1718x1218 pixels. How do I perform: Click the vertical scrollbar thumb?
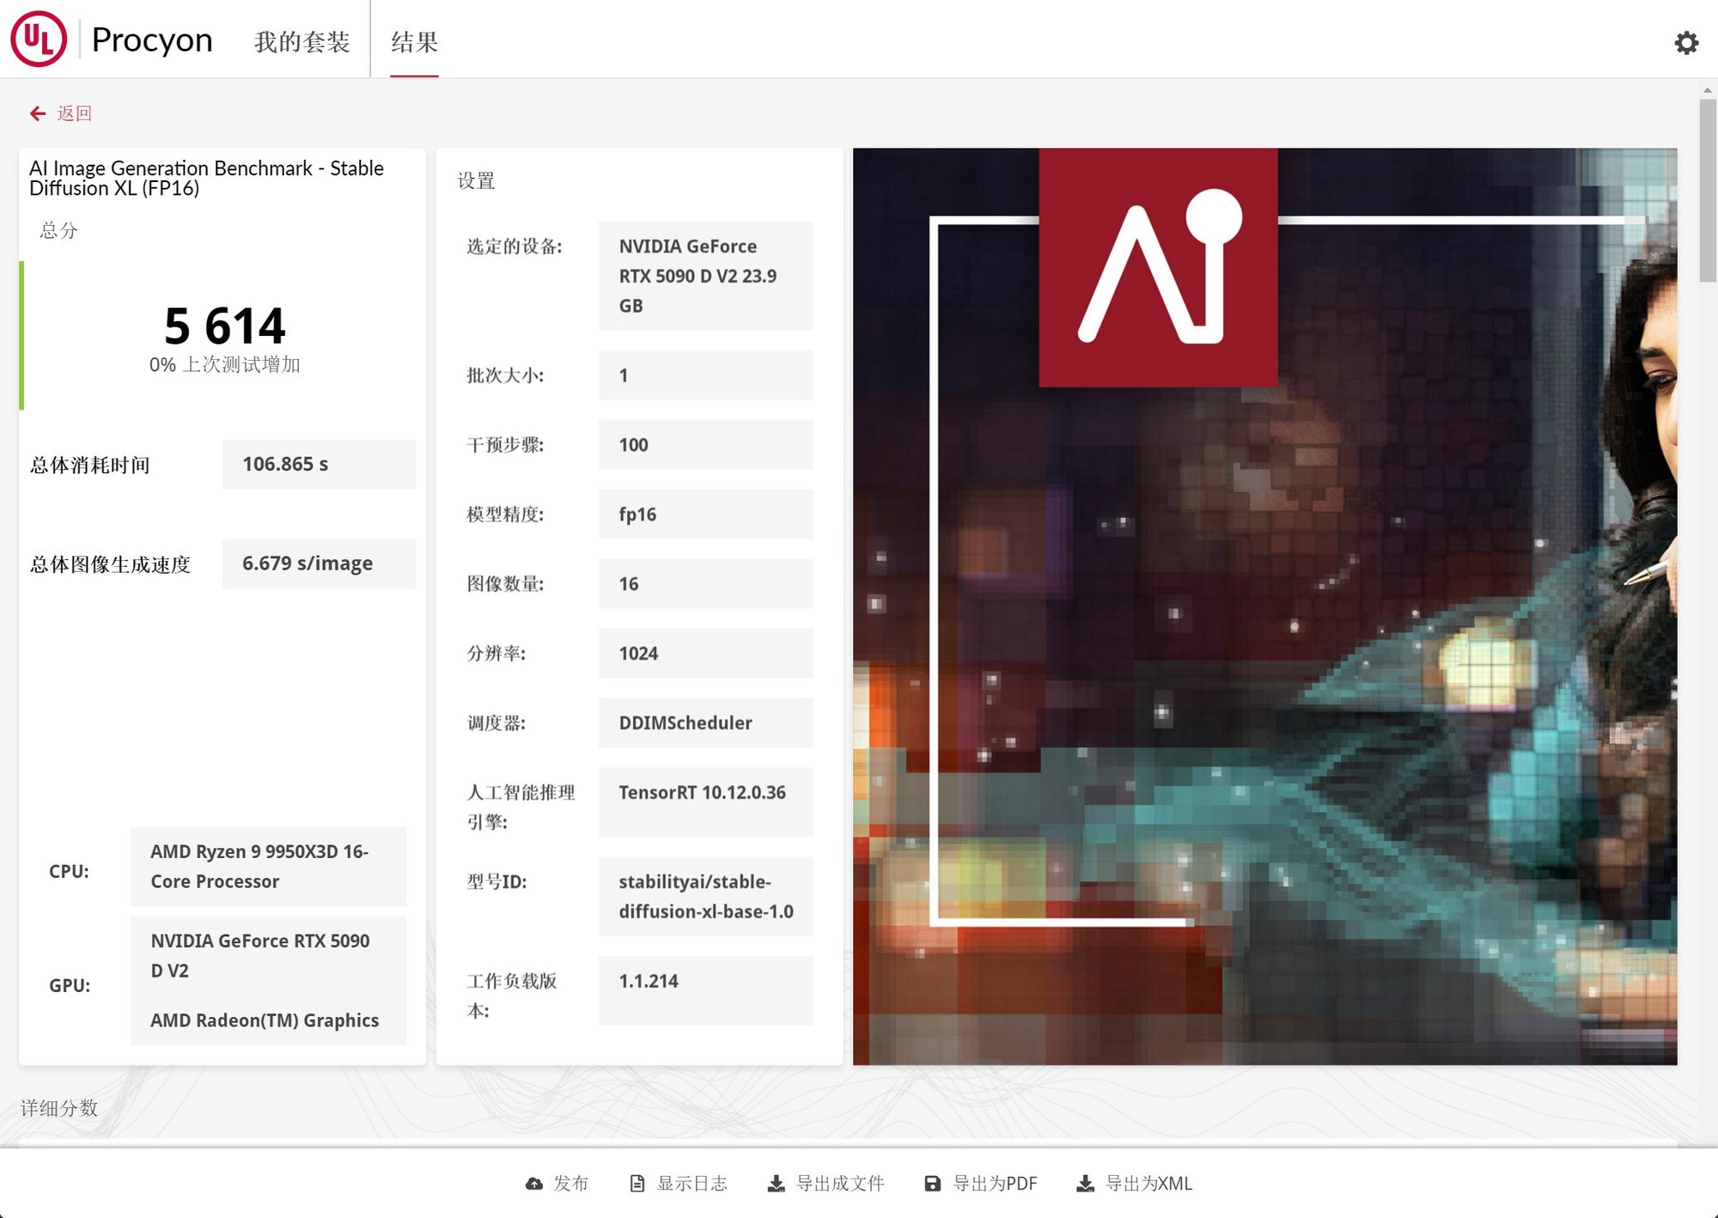[1707, 189]
